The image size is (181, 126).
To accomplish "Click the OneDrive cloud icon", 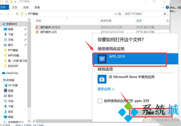I will (4, 73).
